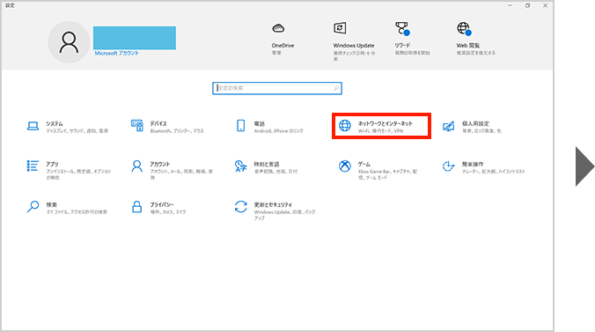
Task: Click the next-step arrow beside the window
Action: [584, 166]
